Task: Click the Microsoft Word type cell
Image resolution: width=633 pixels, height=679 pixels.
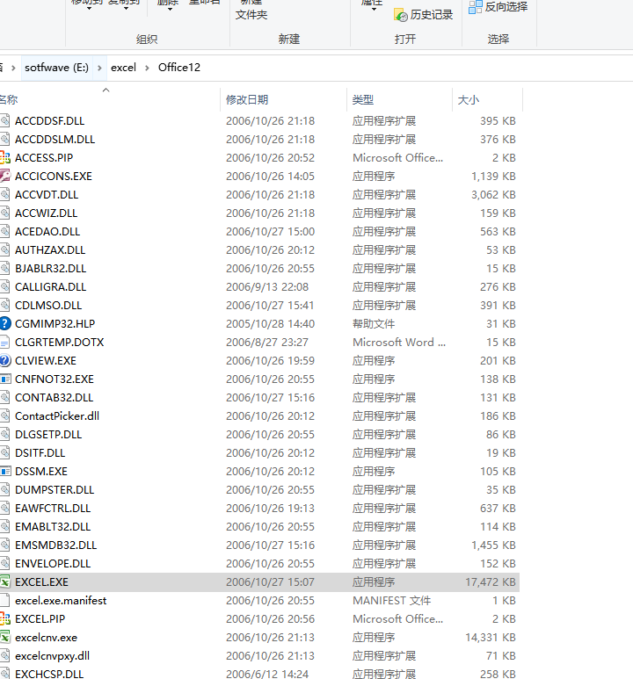Action: tap(399, 343)
